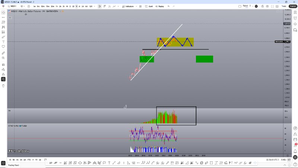Start bar Replay mode
Screen dimensions: 298x168
coord(160,6)
